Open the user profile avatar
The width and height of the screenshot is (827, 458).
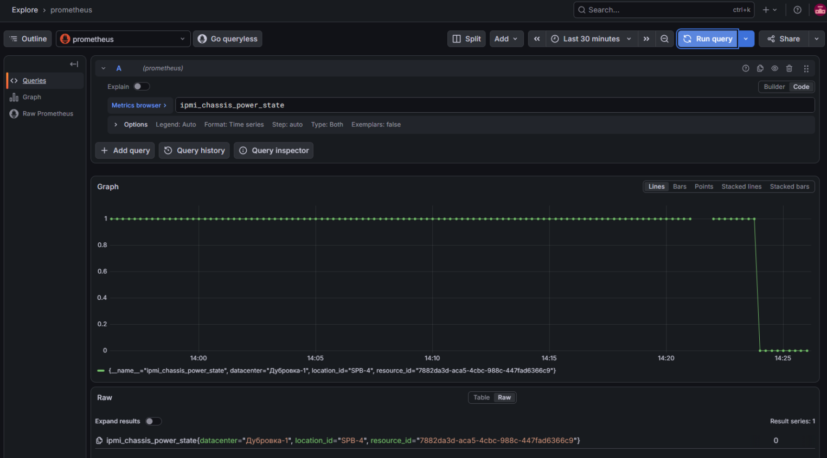click(x=820, y=10)
